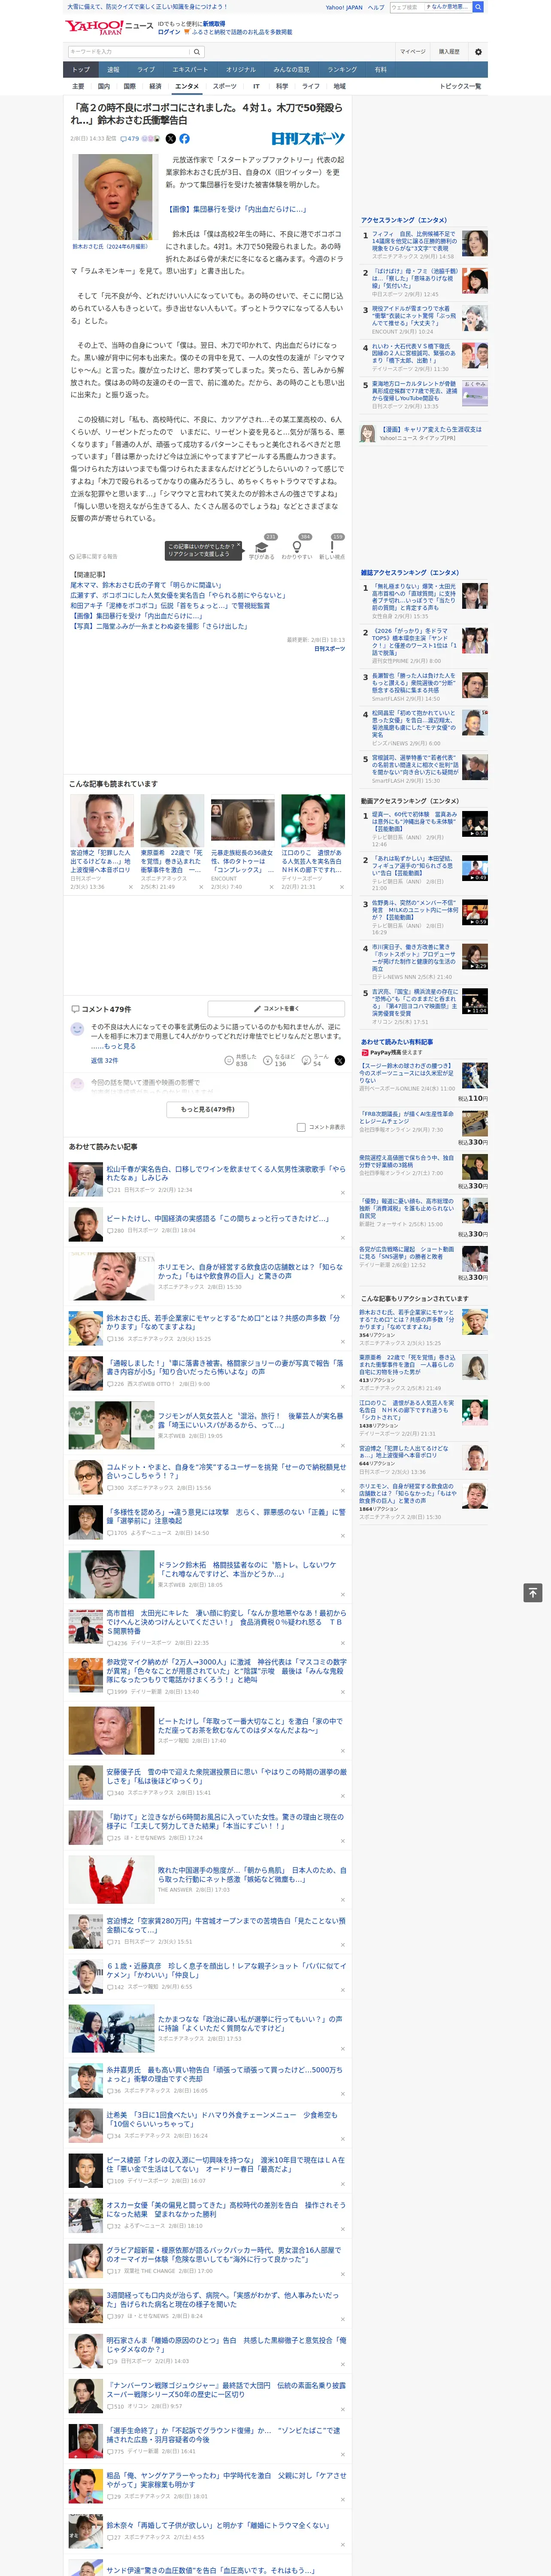Select the エンタメ category

(x=187, y=86)
